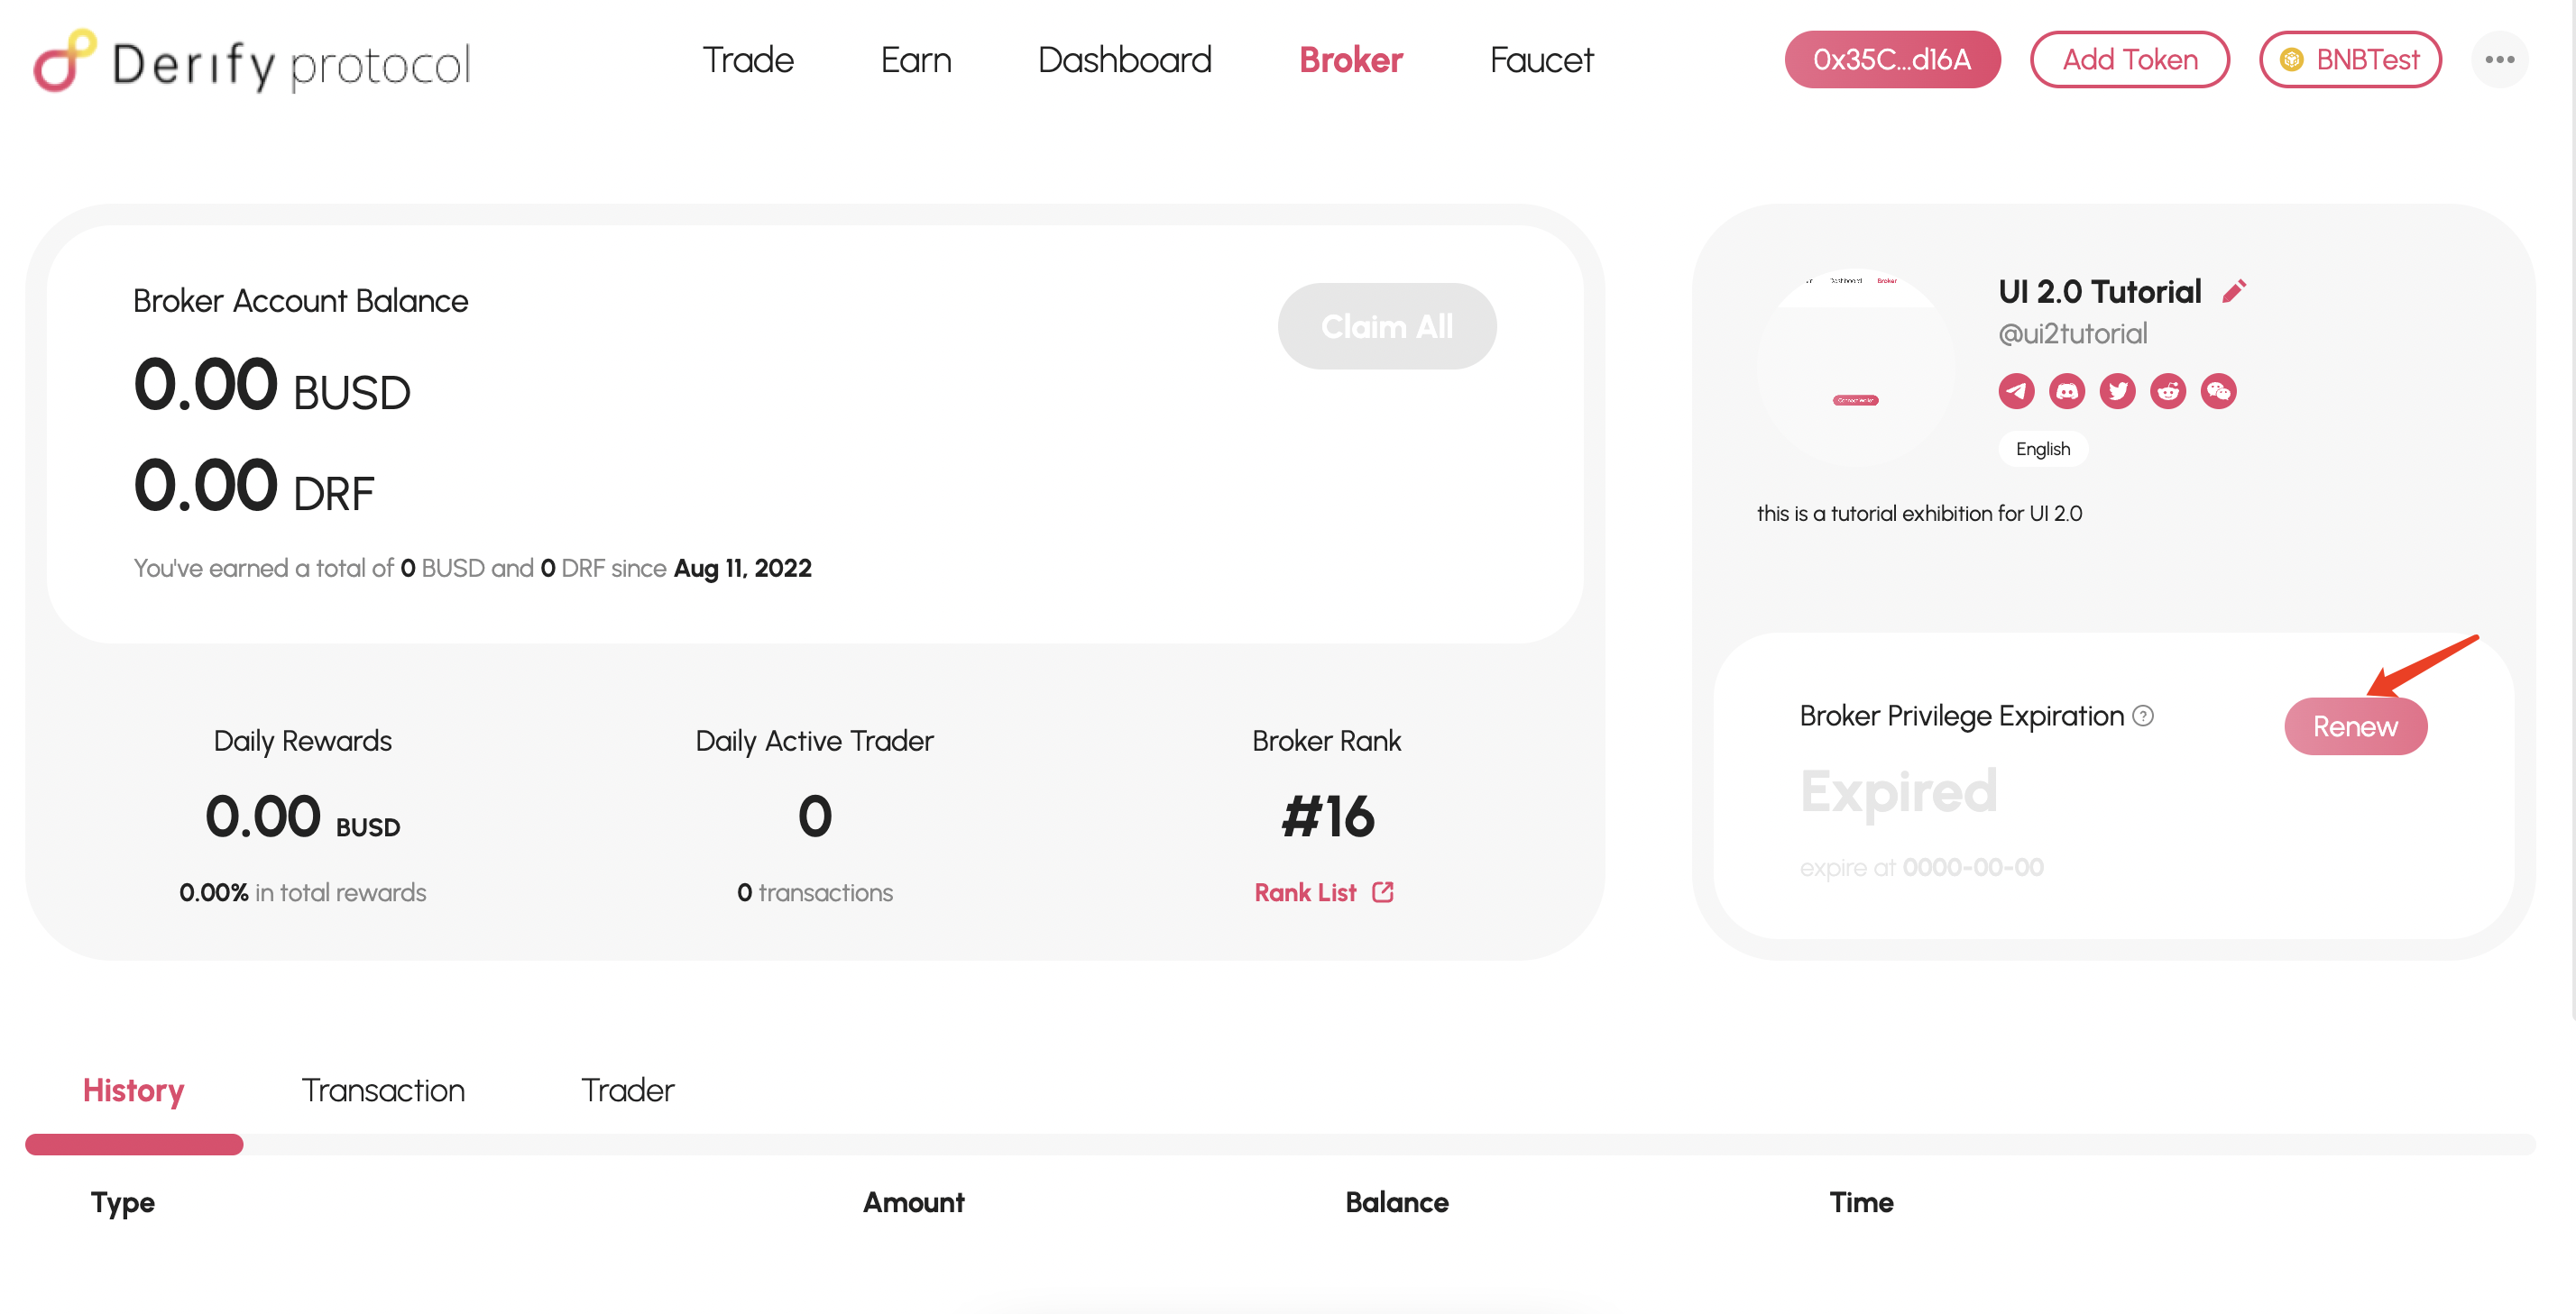The width and height of the screenshot is (2576, 1314).
Task: Select the History tab
Action: [133, 1090]
